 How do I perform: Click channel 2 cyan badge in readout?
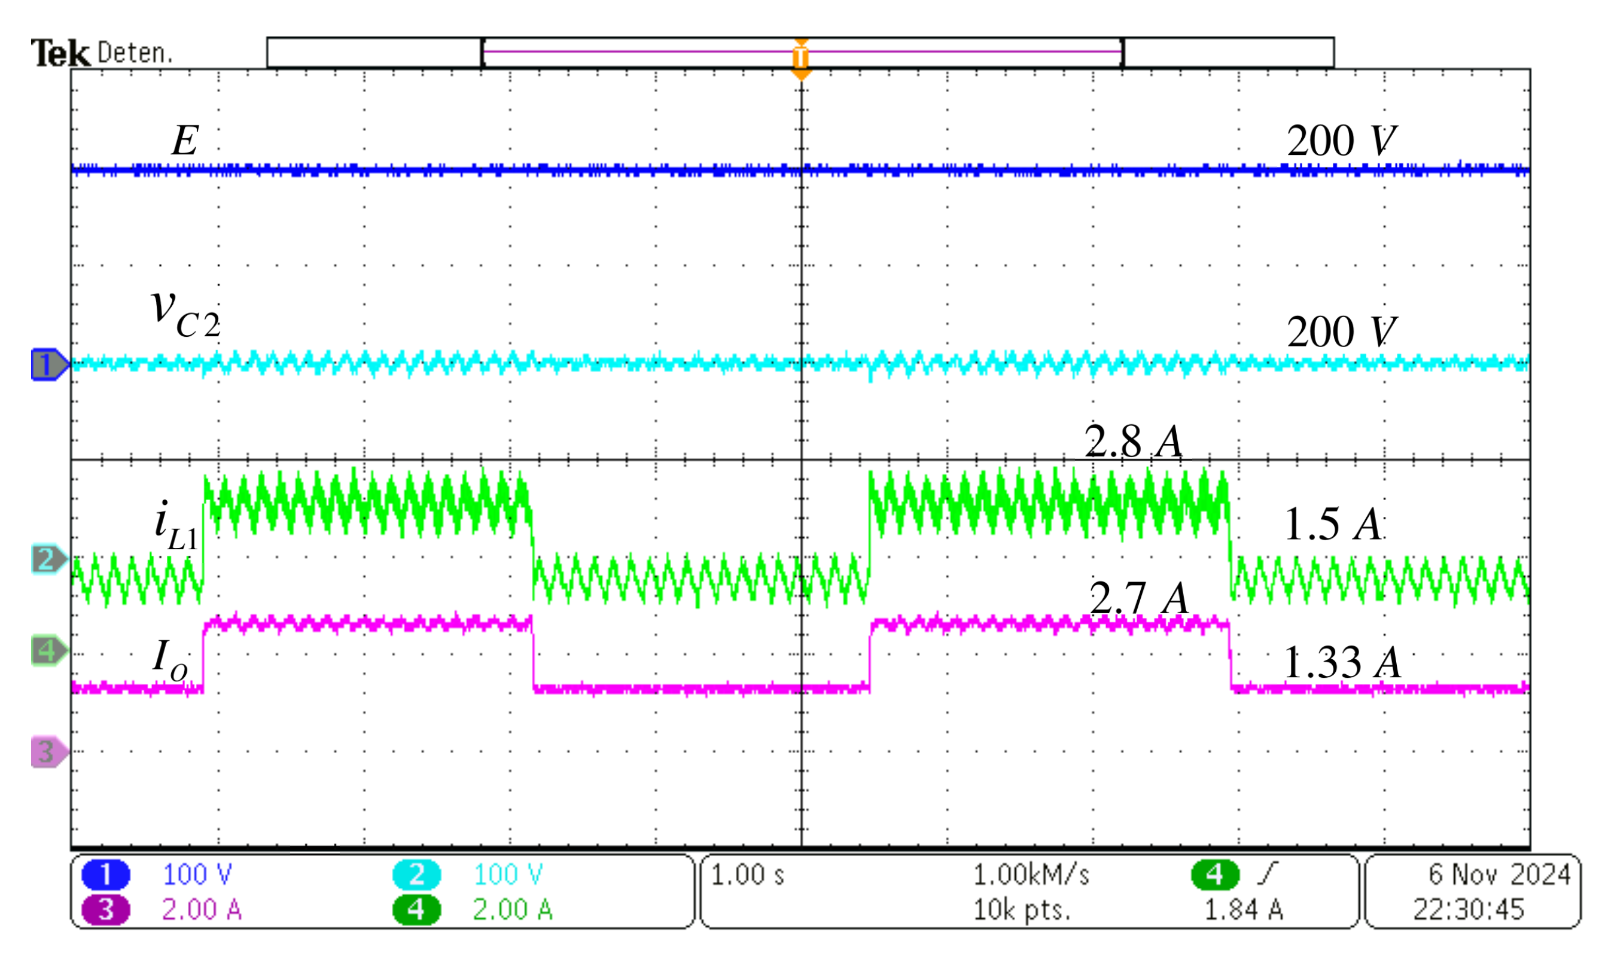click(416, 875)
